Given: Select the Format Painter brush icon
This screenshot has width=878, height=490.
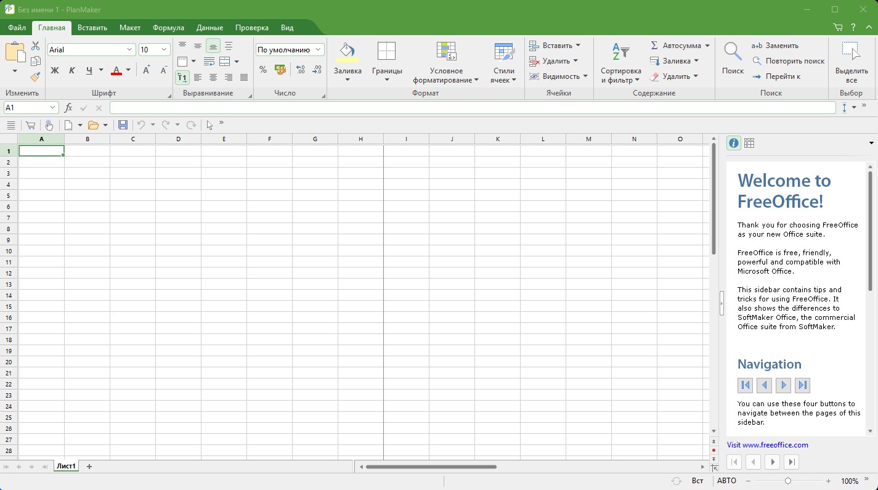Looking at the screenshot, I should [35, 76].
